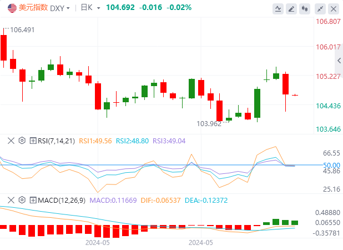This screenshot has width=343, height=250.
Task: Remove the MACD indicator panel
Action: coord(11,200)
